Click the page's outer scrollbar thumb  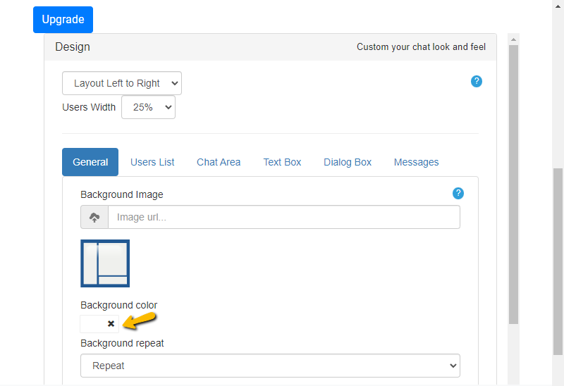point(558,261)
